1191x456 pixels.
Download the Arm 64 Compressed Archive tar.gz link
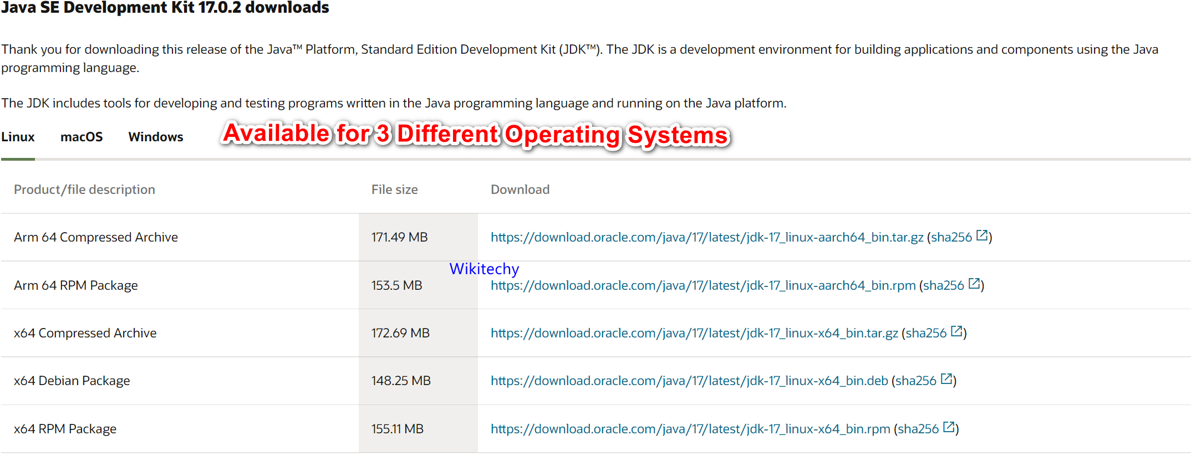[x=706, y=237]
